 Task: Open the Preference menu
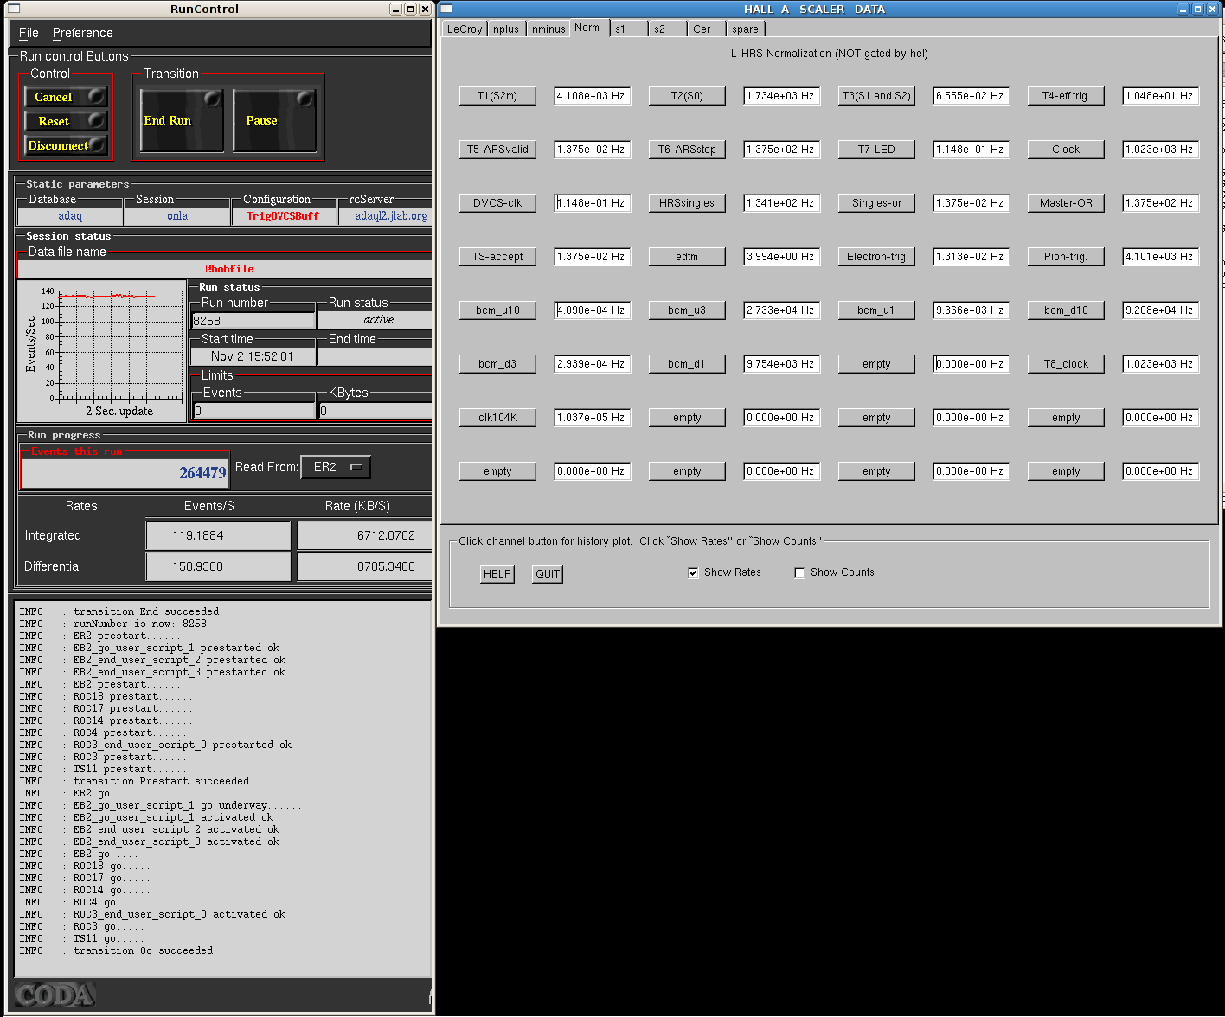tap(82, 33)
